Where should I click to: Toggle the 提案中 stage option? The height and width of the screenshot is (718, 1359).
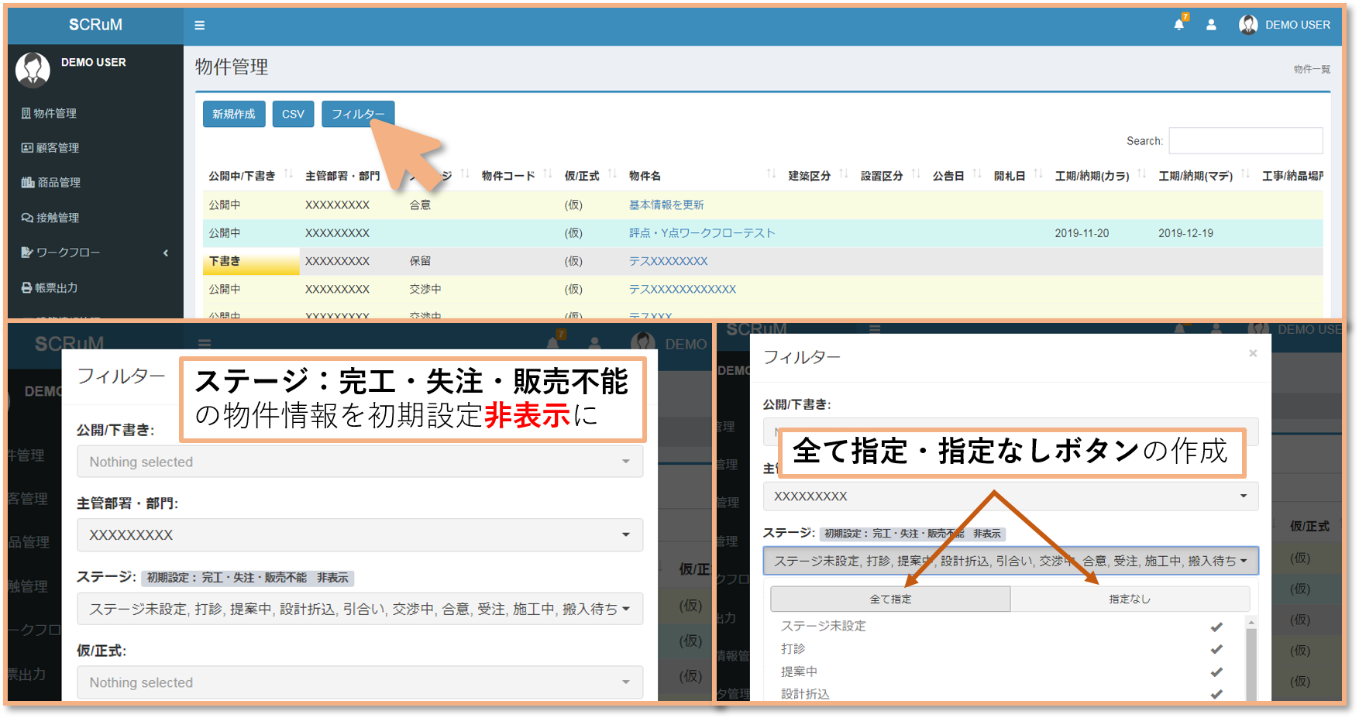tap(1216, 672)
